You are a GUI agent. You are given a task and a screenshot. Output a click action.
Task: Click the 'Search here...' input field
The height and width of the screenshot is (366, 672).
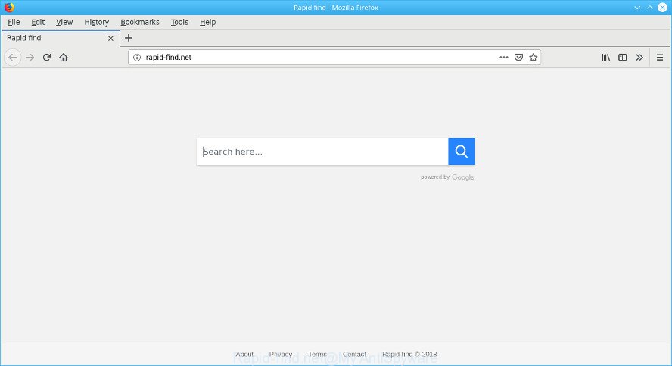[x=322, y=152]
